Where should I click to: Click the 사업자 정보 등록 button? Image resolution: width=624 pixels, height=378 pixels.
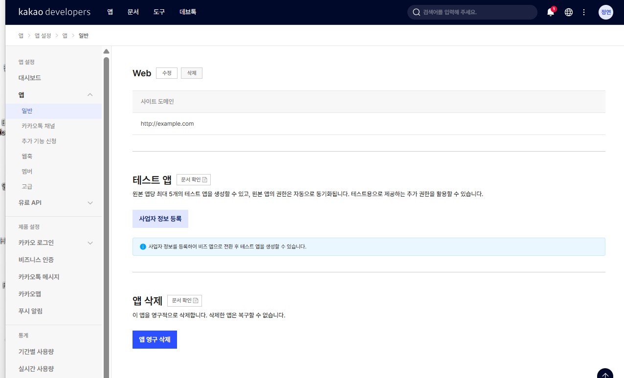(x=160, y=219)
